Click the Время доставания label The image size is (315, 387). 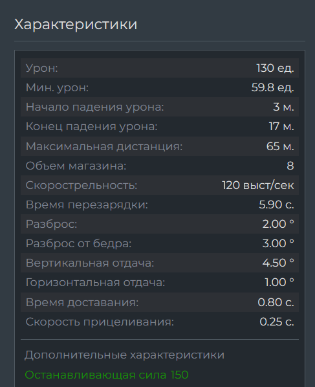(82, 302)
